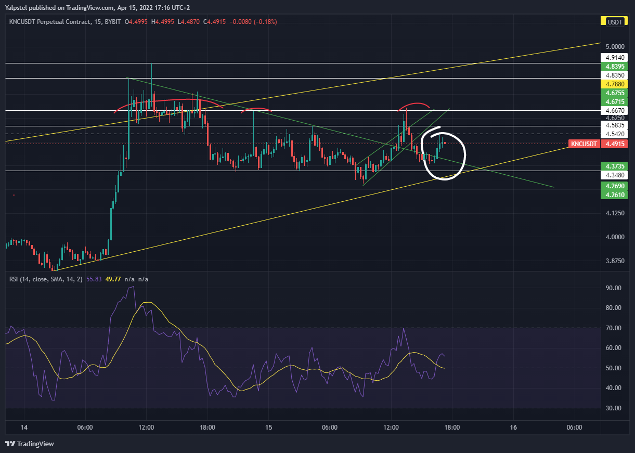Click the 5.0000 price axis label
Viewport: 635px width, 453px height.
(x=615, y=47)
